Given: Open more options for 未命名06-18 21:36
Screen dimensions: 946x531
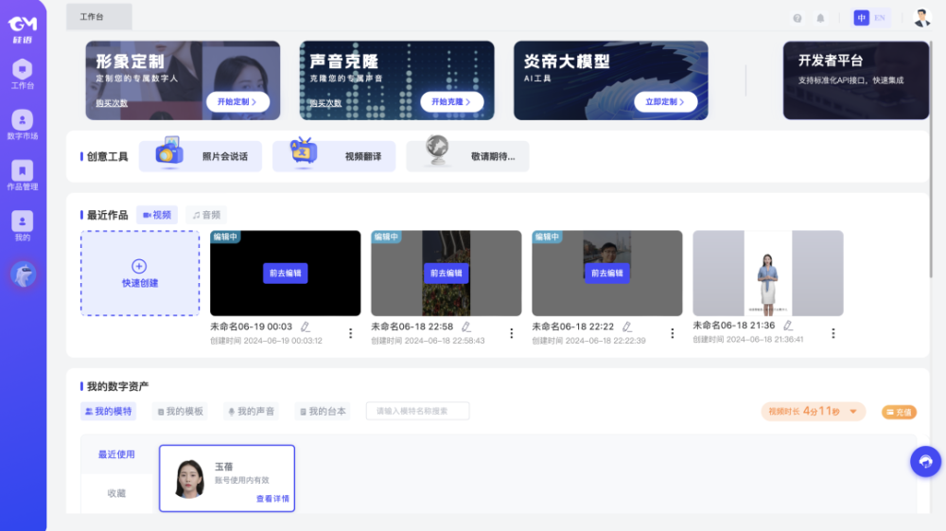Looking at the screenshot, I should (x=833, y=333).
